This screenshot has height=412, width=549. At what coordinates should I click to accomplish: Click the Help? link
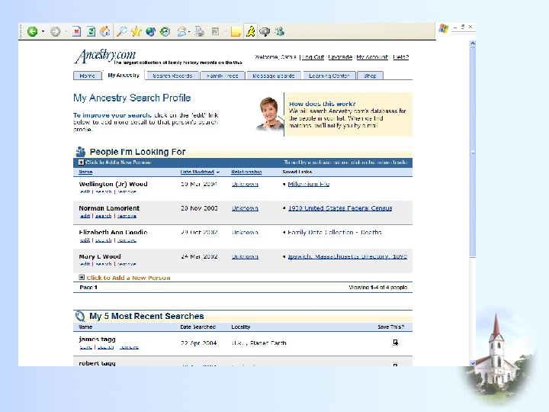(400, 56)
